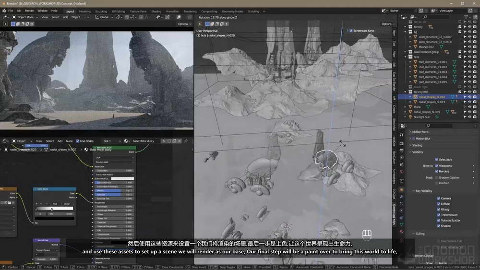Open the Tool properties tab icon
This screenshot has height=270, width=480.
(x=402, y=135)
